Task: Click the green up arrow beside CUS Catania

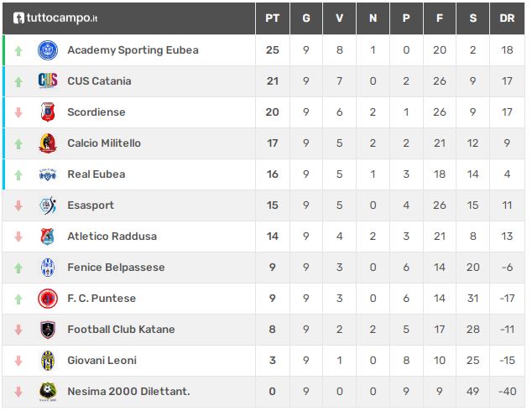Action: coord(18,81)
